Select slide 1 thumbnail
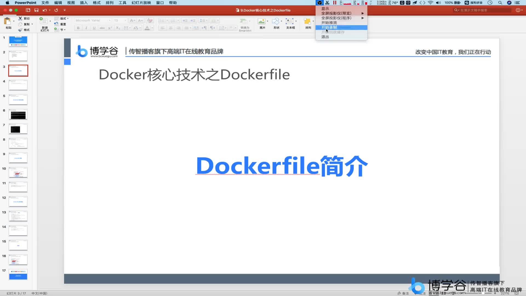 point(18,41)
